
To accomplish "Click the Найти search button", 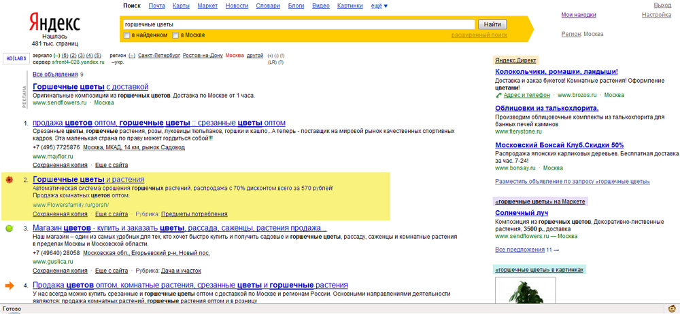I will click(492, 24).
